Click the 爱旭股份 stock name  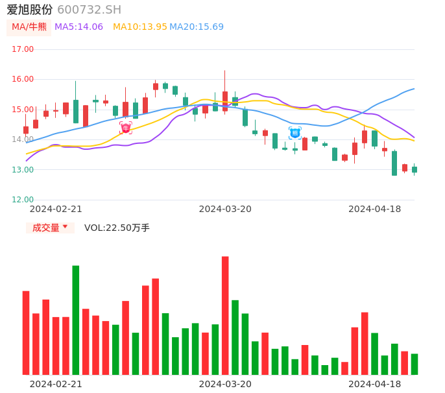pyautogui.click(x=30, y=10)
